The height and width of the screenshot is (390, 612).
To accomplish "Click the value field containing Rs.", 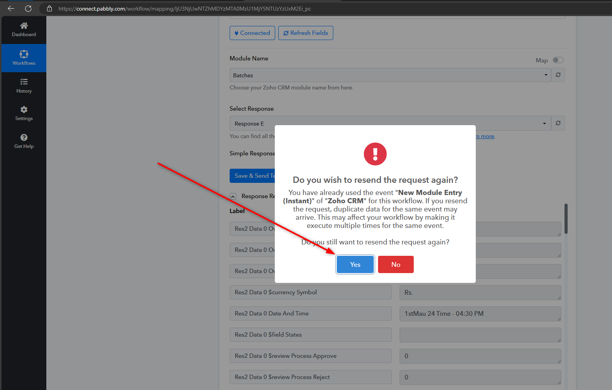I will (480, 292).
